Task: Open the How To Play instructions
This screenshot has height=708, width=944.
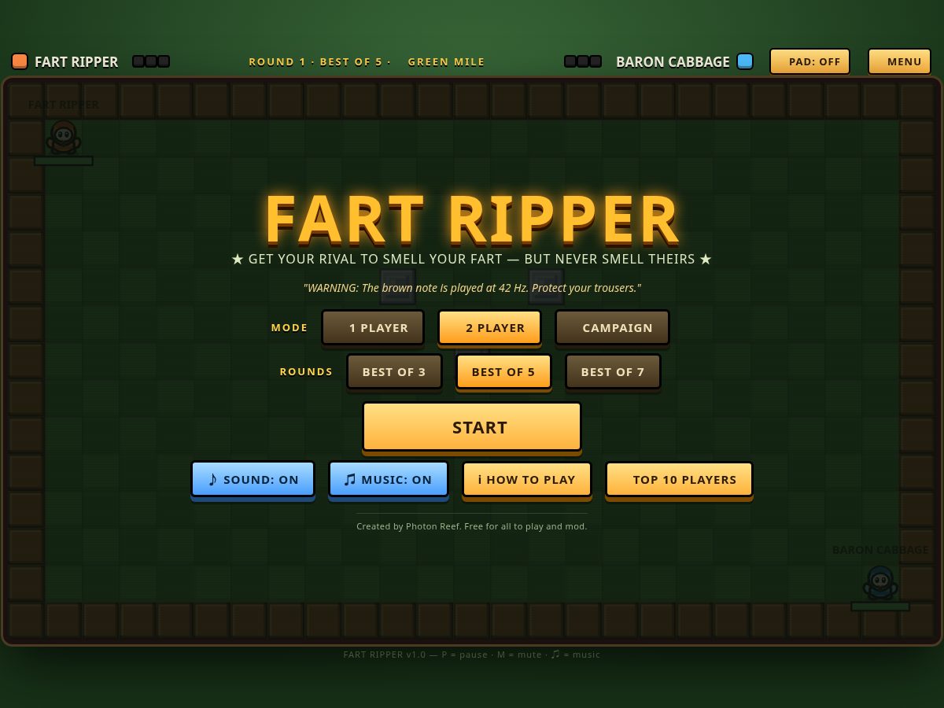Action: (x=527, y=479)
